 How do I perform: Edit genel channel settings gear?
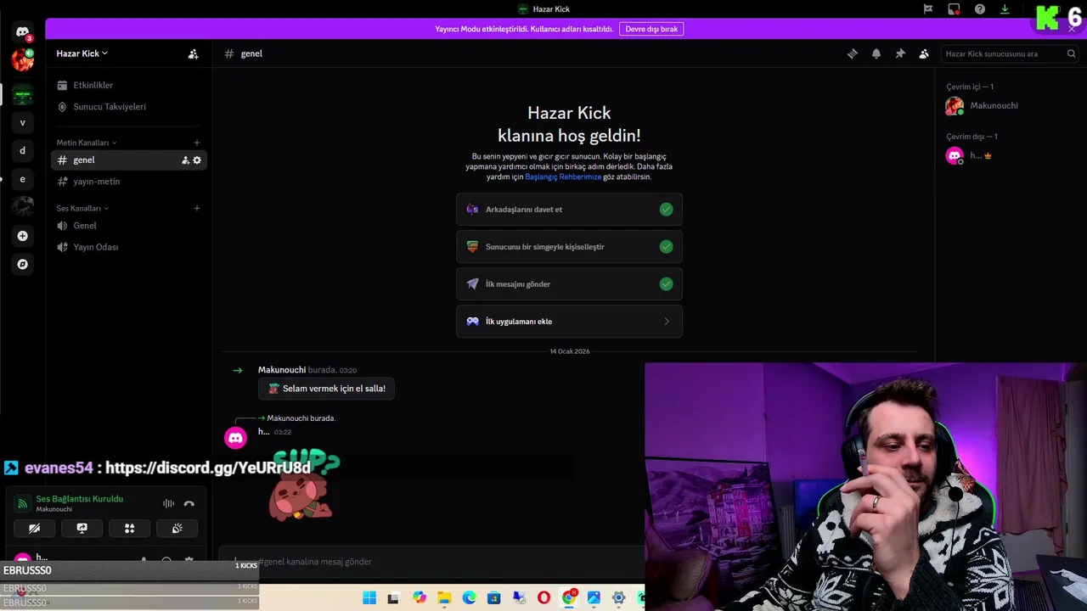(x=197, y=160)
